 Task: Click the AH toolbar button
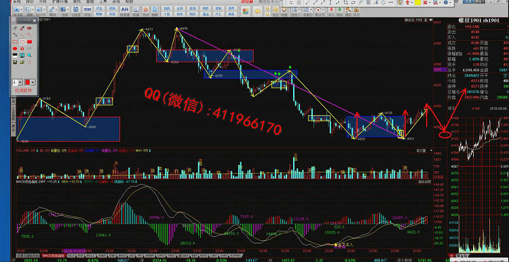click(x=124, y=10)
